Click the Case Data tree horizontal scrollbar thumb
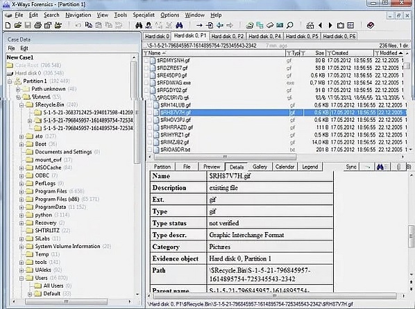 66,301
